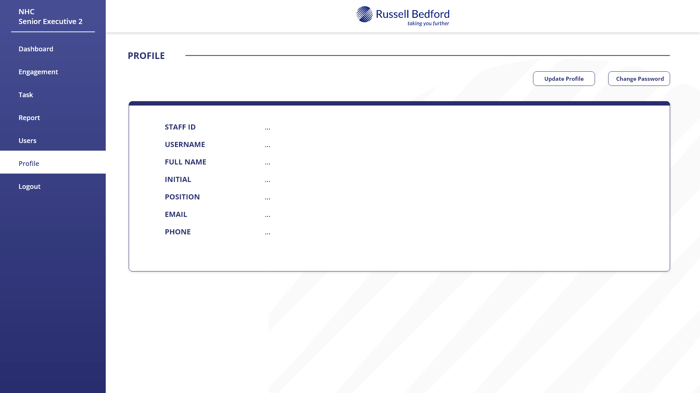Select the Profile menu item

click(29, 163)
